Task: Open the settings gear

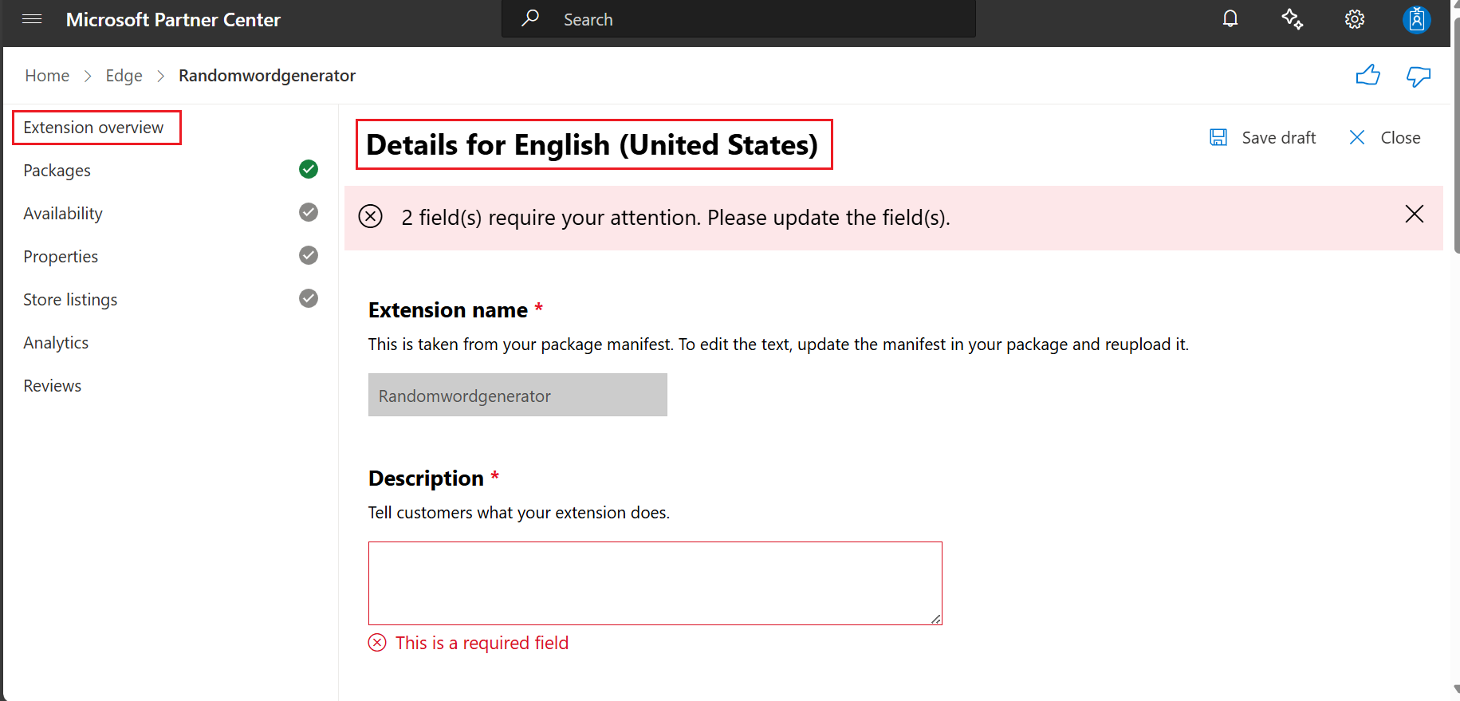Action: [1354, 19]
